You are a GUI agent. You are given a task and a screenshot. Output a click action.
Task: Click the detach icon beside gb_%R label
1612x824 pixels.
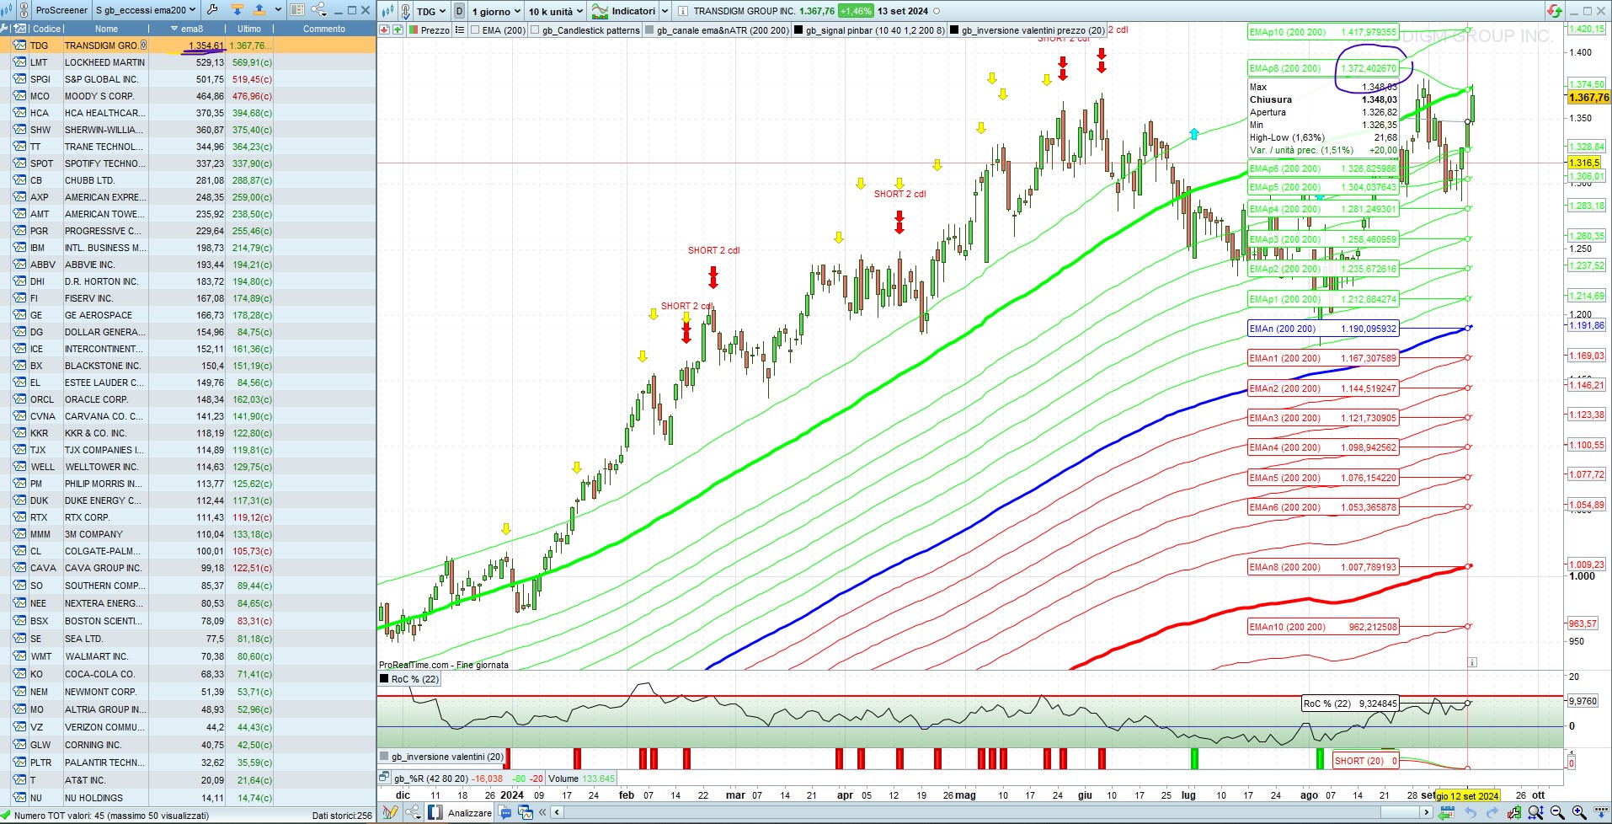pyautogui.click(x=384, y=778)
